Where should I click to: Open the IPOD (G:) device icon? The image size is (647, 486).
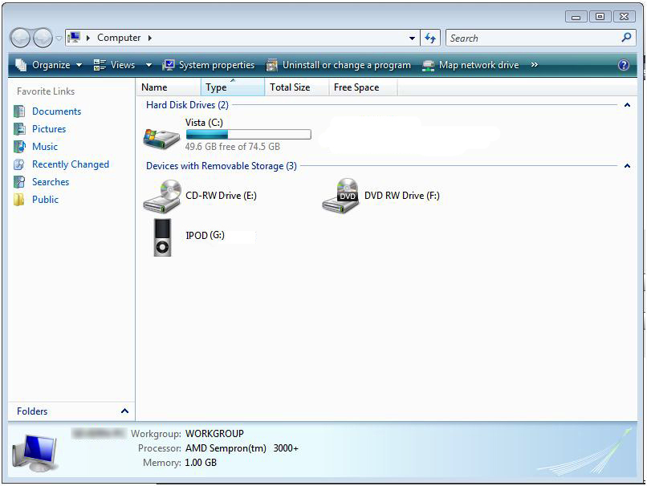(162, 237)
